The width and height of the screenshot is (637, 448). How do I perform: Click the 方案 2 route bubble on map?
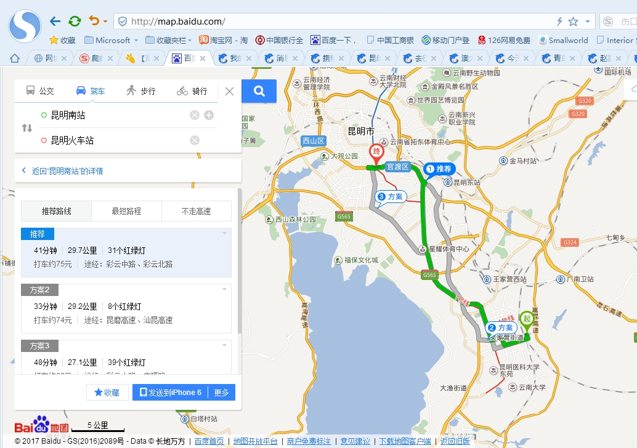coord(501,327)
